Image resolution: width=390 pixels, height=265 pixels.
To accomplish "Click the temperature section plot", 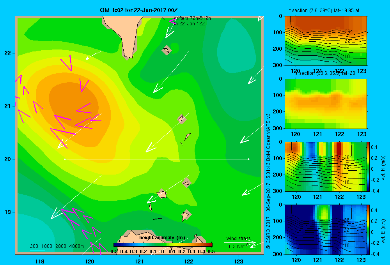I will 326,41.
